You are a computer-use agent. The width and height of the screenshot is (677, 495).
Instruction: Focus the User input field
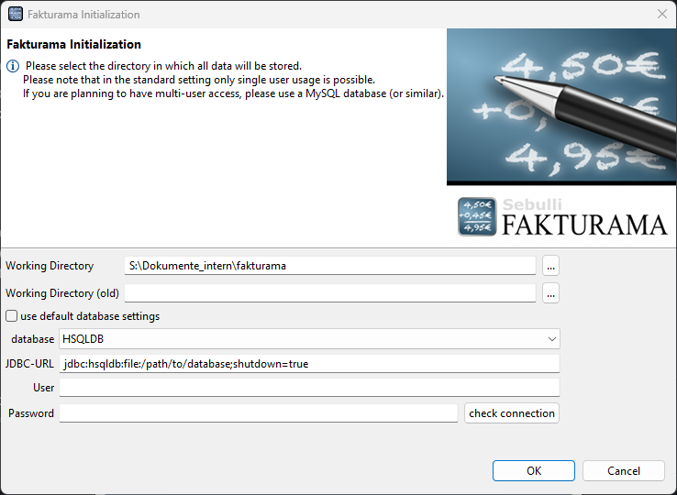(x=309, y=388)
